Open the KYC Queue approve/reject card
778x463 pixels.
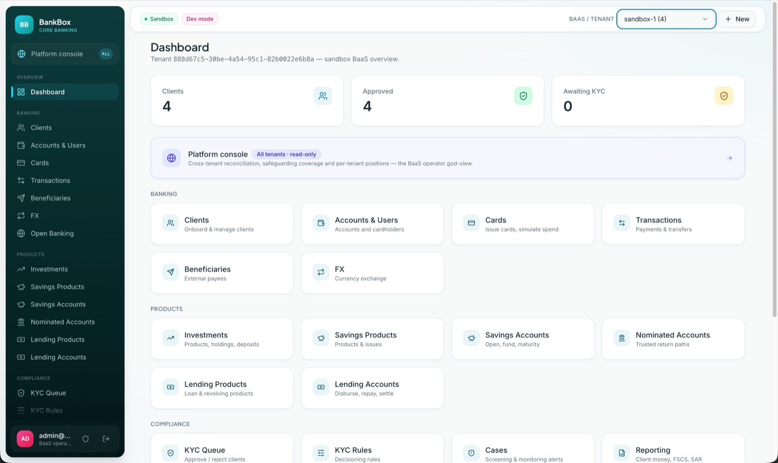click(x=222, y=448)
